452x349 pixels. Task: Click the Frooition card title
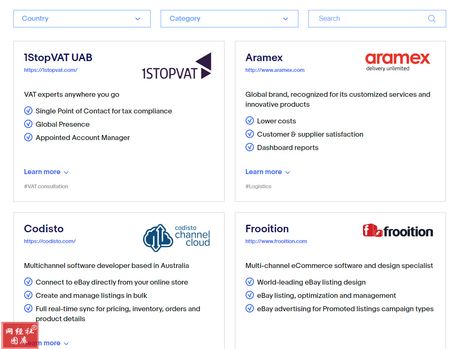click(x=267, y=229)
